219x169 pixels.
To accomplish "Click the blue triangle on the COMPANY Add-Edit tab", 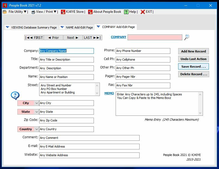I will tap(98, 27).
